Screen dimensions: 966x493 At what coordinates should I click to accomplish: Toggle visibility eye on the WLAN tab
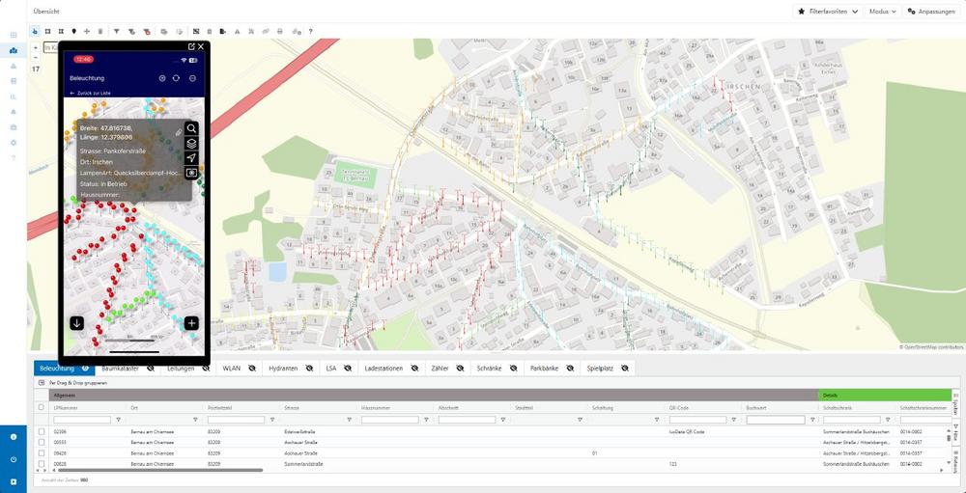252,369
